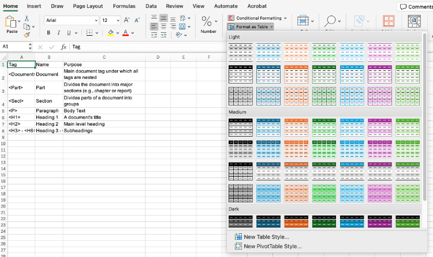The image size is (433, 257).
Task: Click the Format Painter brush icon
Action: coord(27,35)
